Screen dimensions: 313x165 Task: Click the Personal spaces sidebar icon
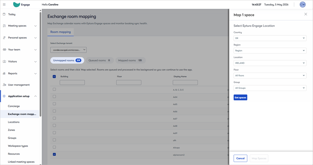tap(4, 37)
